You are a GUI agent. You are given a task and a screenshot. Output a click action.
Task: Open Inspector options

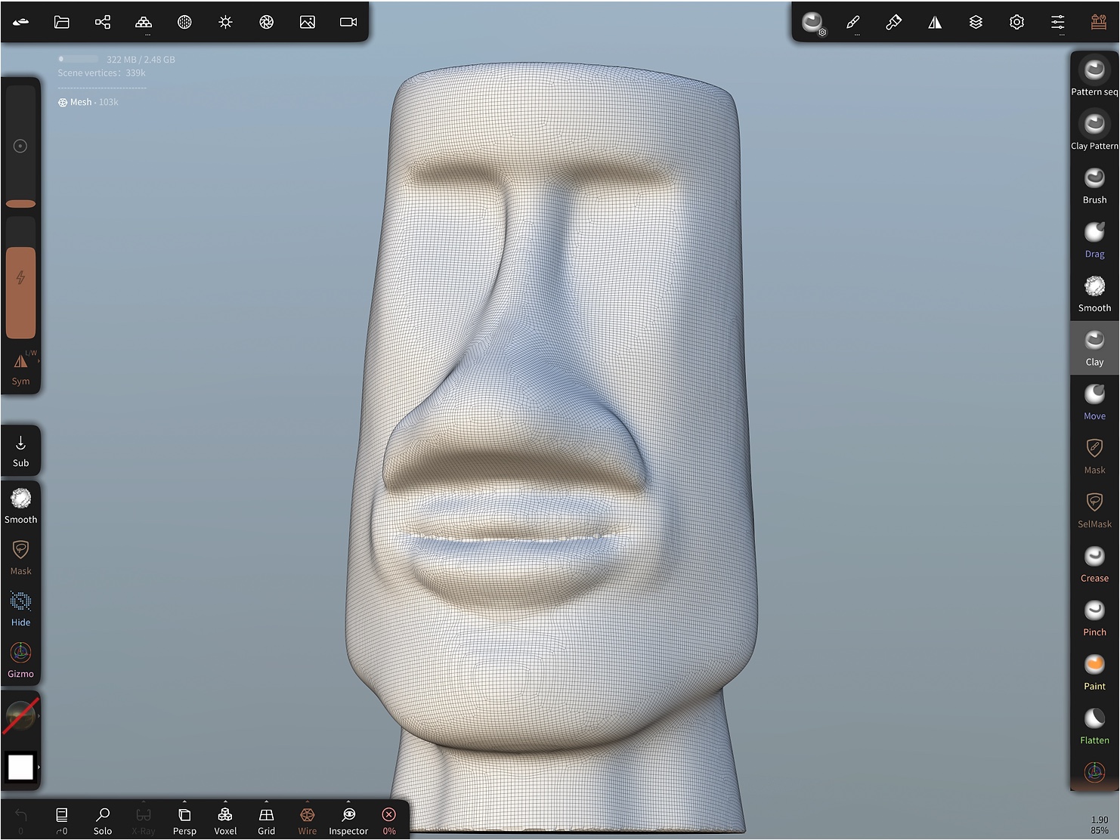tap(348, 821)
